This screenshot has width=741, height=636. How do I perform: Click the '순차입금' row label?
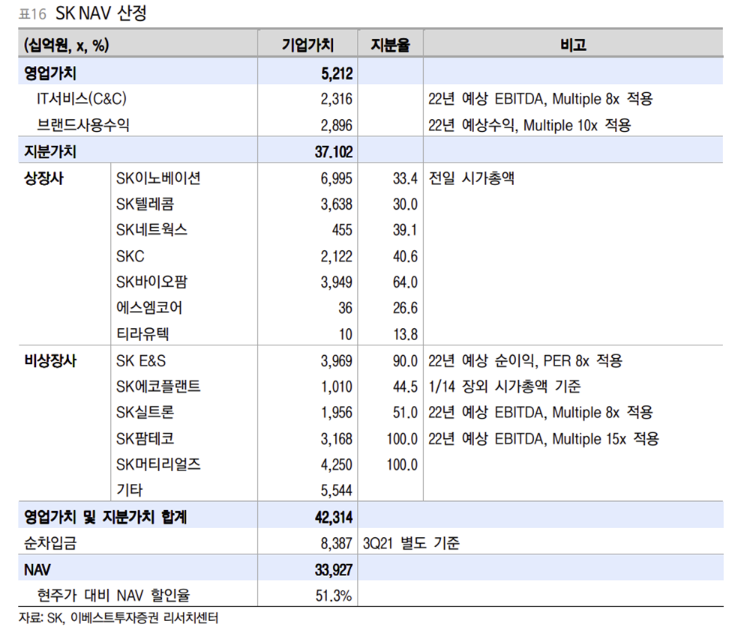pos(50,543)
